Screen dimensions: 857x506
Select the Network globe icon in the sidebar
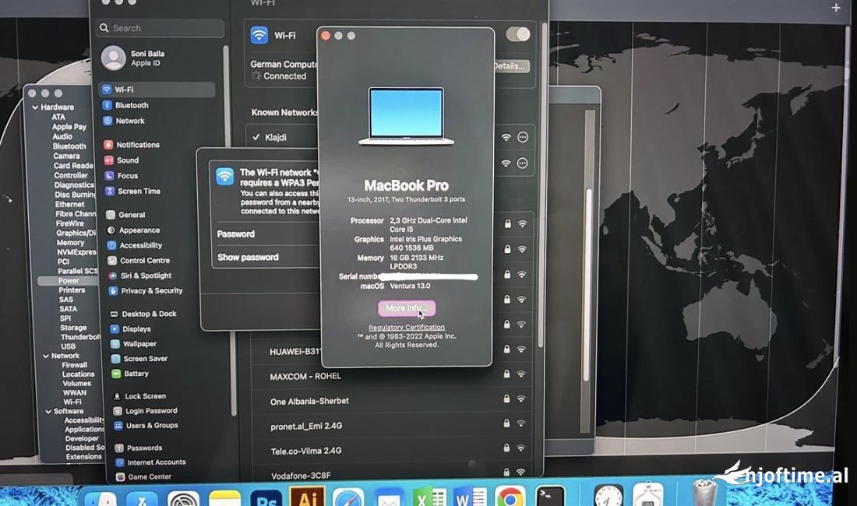[x=108, y=121]
